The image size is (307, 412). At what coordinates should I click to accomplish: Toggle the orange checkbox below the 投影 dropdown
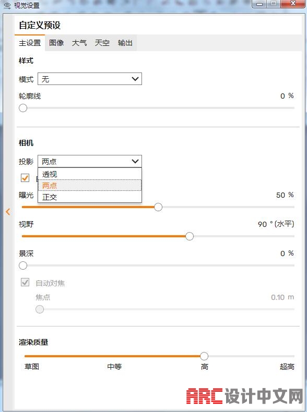(x=25, y=178)
